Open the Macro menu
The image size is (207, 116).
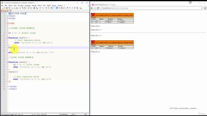click(x=40, y=5)
